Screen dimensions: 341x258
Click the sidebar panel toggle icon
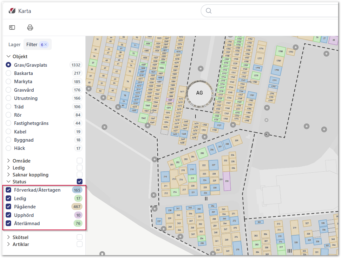click(x=12, y=28)
